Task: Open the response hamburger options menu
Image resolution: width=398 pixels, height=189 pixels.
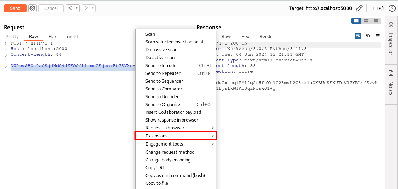Action: pyautogui.click(x=378, y=36)
